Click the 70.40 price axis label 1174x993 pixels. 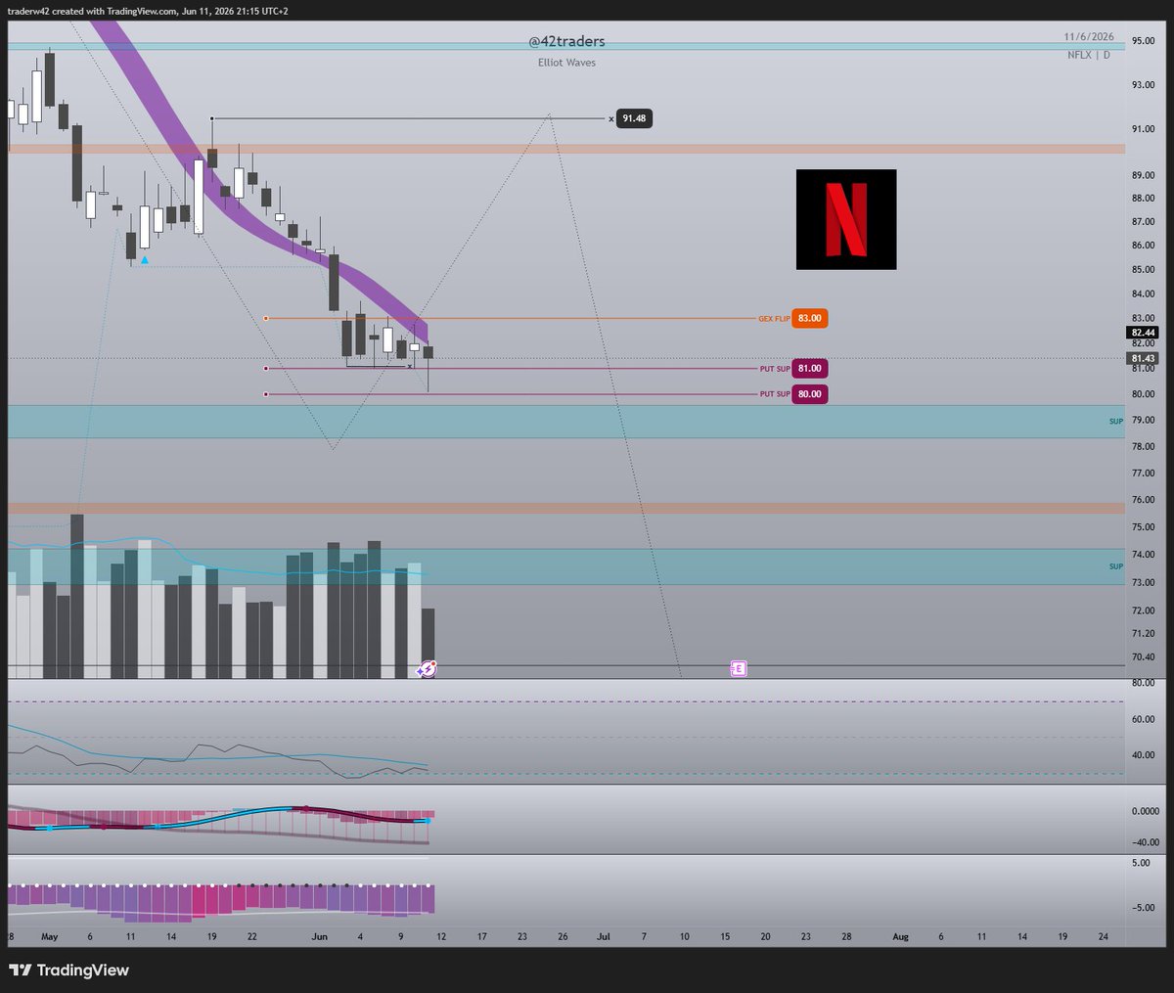(1143, 657)
